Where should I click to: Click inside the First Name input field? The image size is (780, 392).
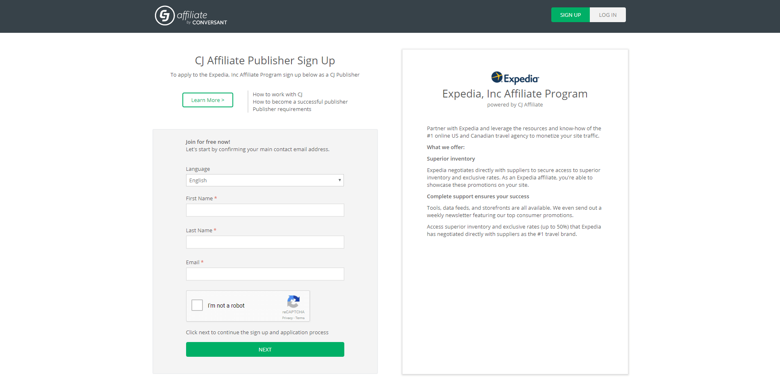click(265, 210)
